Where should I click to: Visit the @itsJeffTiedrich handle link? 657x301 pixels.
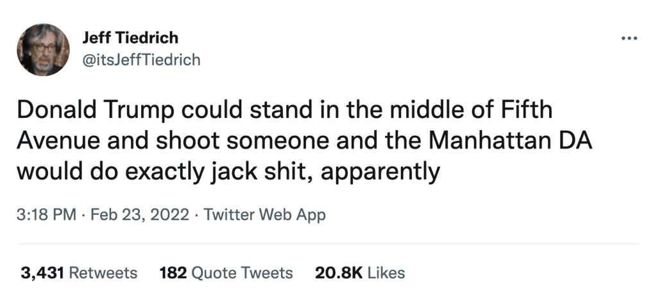click(x=142, y=60)
